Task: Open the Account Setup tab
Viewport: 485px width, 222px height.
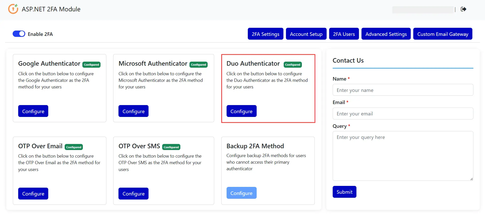Action: click(x=306, y=34)
